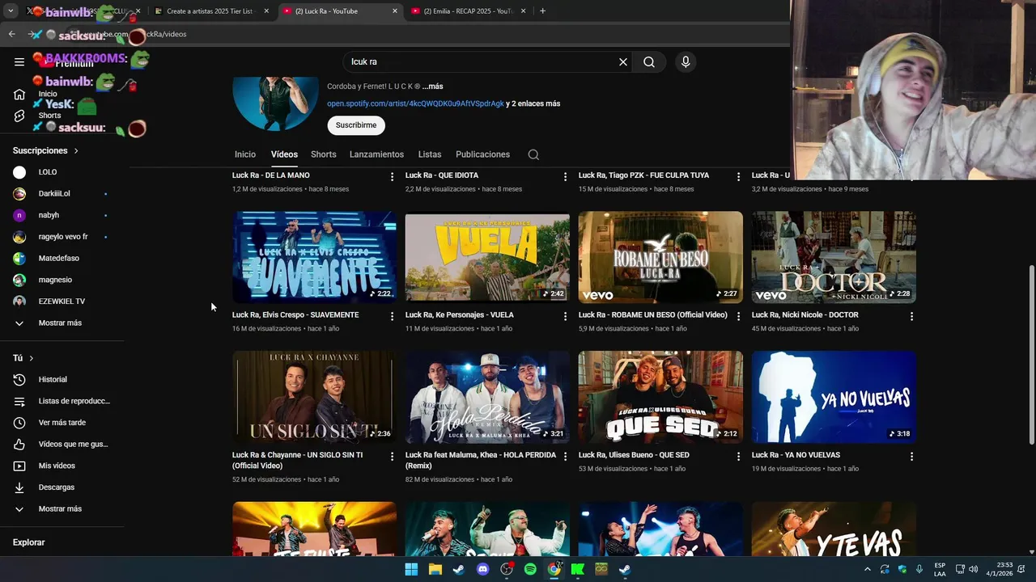Switch to the Shorts channel tab
The height and width of the screenshot is (582, 1036).
(x=323, y=154)
